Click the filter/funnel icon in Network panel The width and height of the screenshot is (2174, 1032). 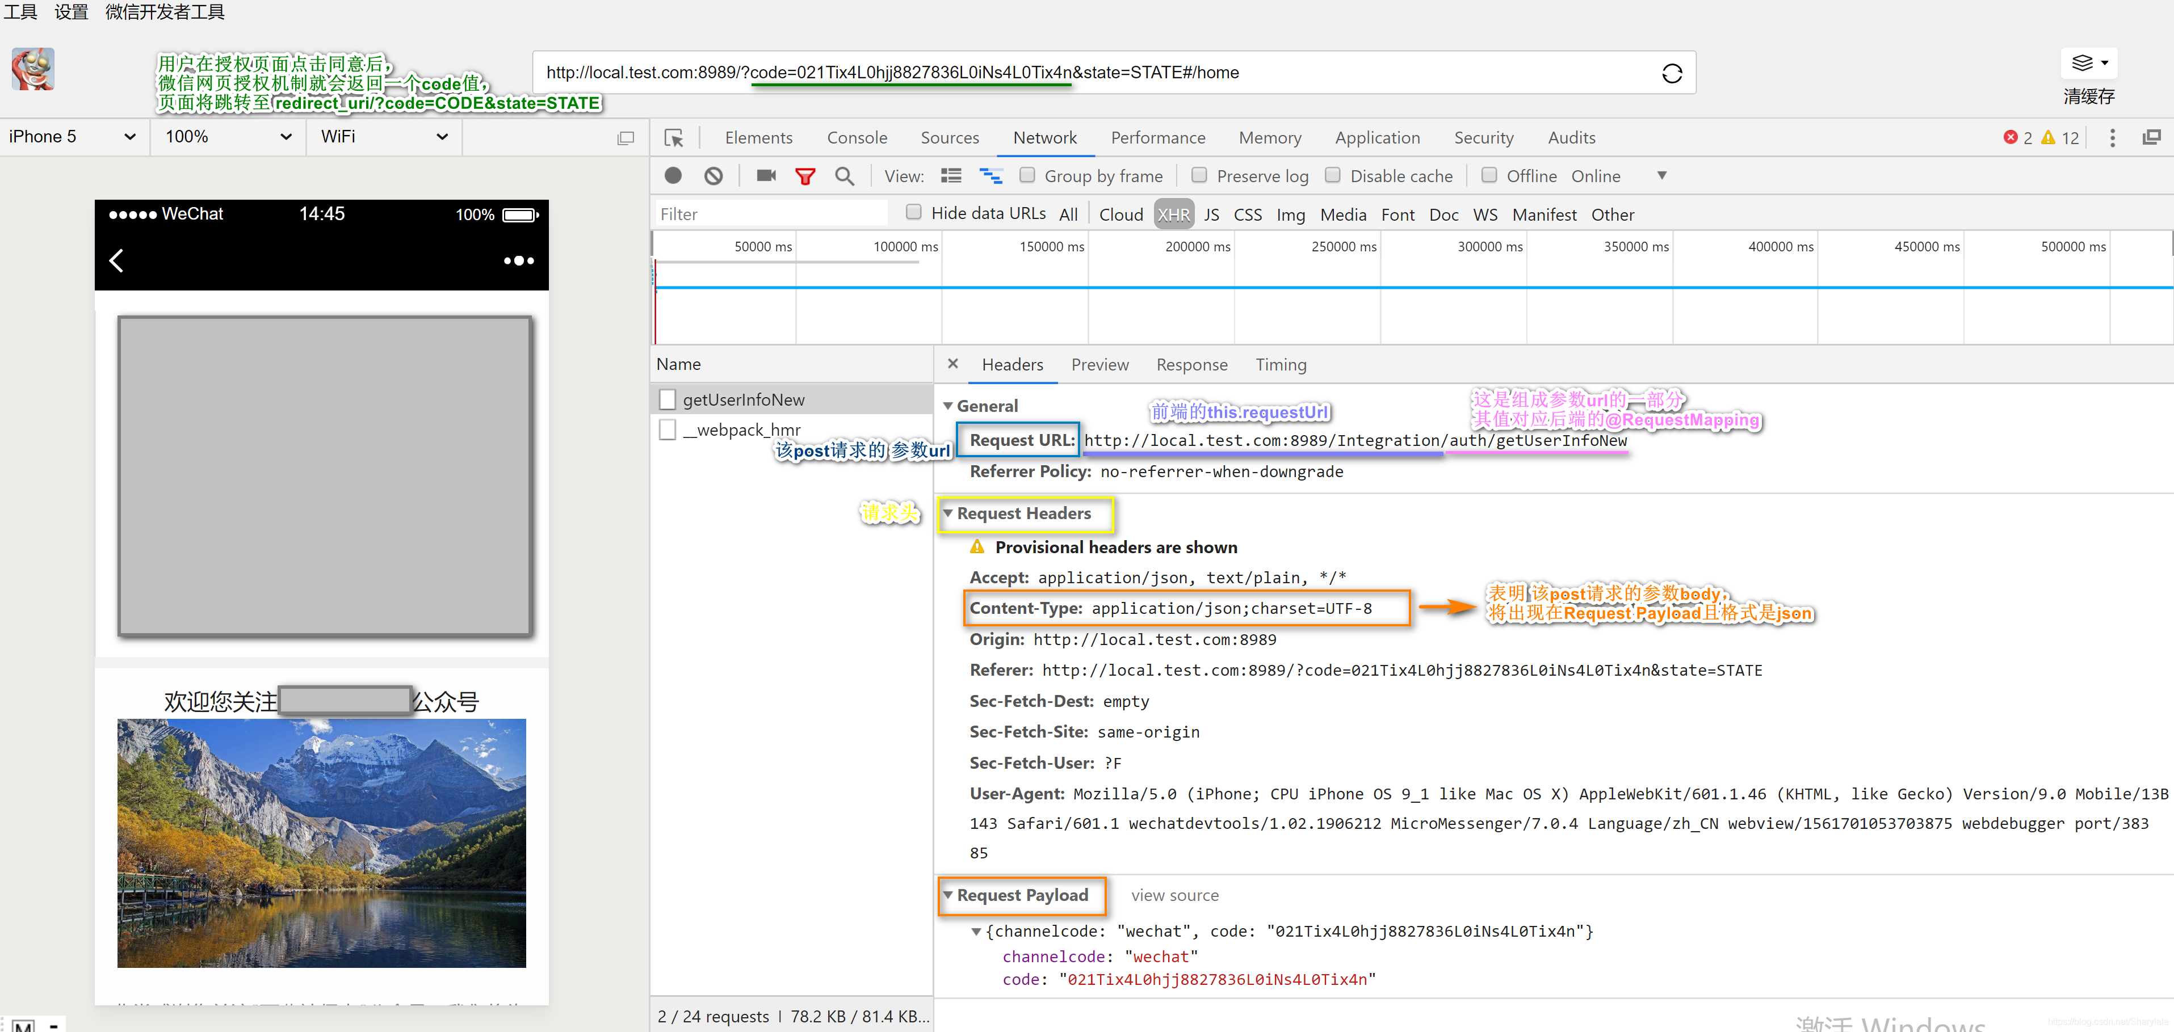point(804,176)
